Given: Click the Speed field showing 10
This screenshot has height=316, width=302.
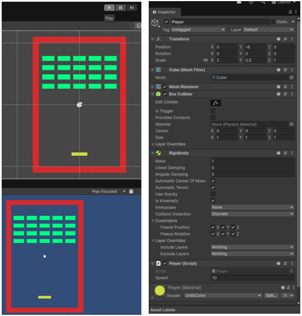Looking at the screenshot, I should tap(252, 277).
